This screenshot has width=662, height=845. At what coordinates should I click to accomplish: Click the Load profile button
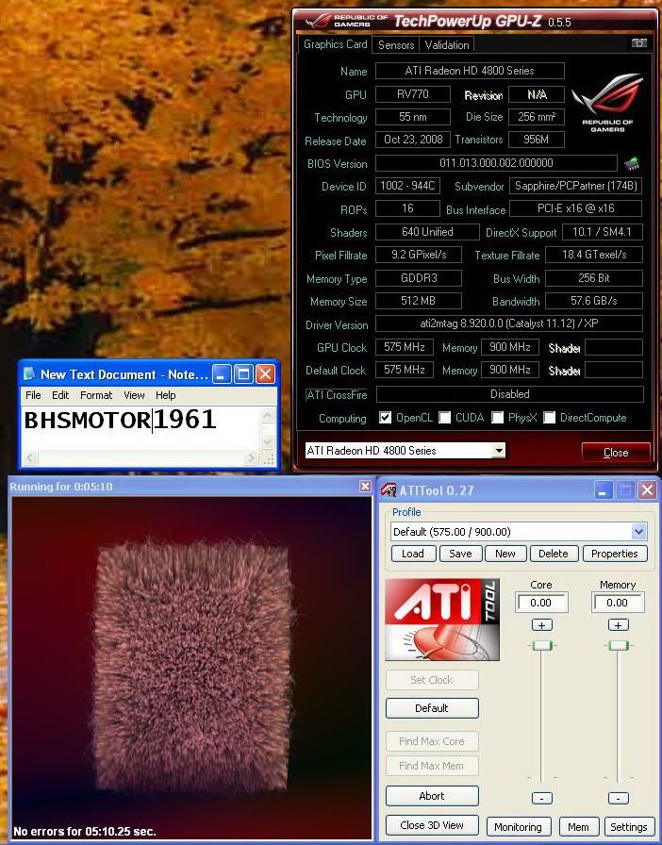tap(412, 554)
